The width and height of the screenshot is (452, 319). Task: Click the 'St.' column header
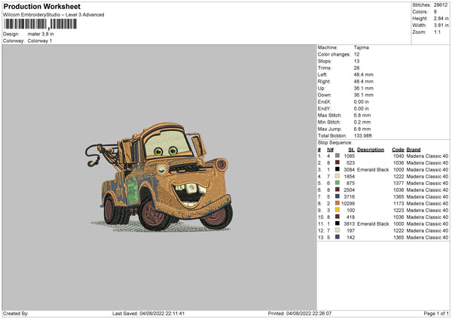[351, 150]
